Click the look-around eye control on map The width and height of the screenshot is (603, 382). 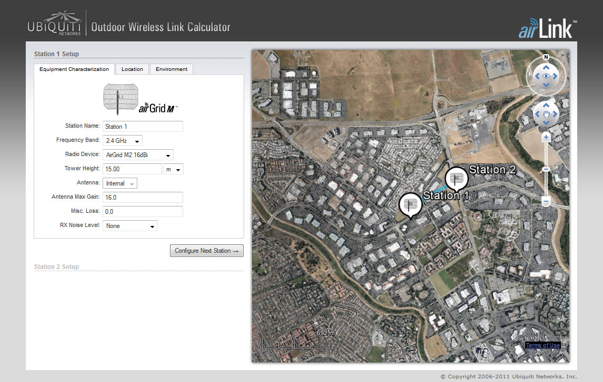click(x=546, y=76)
